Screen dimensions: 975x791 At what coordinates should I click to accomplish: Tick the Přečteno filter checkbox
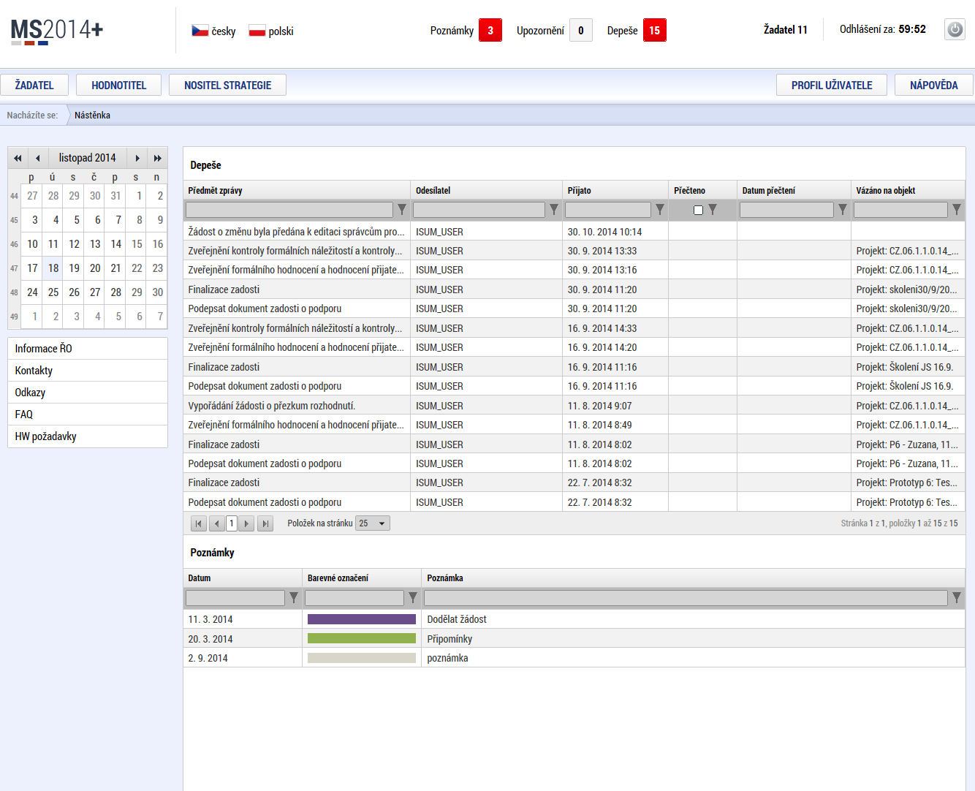pos(698,210)
